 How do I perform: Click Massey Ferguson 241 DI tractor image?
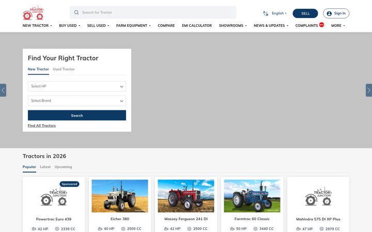186,196
